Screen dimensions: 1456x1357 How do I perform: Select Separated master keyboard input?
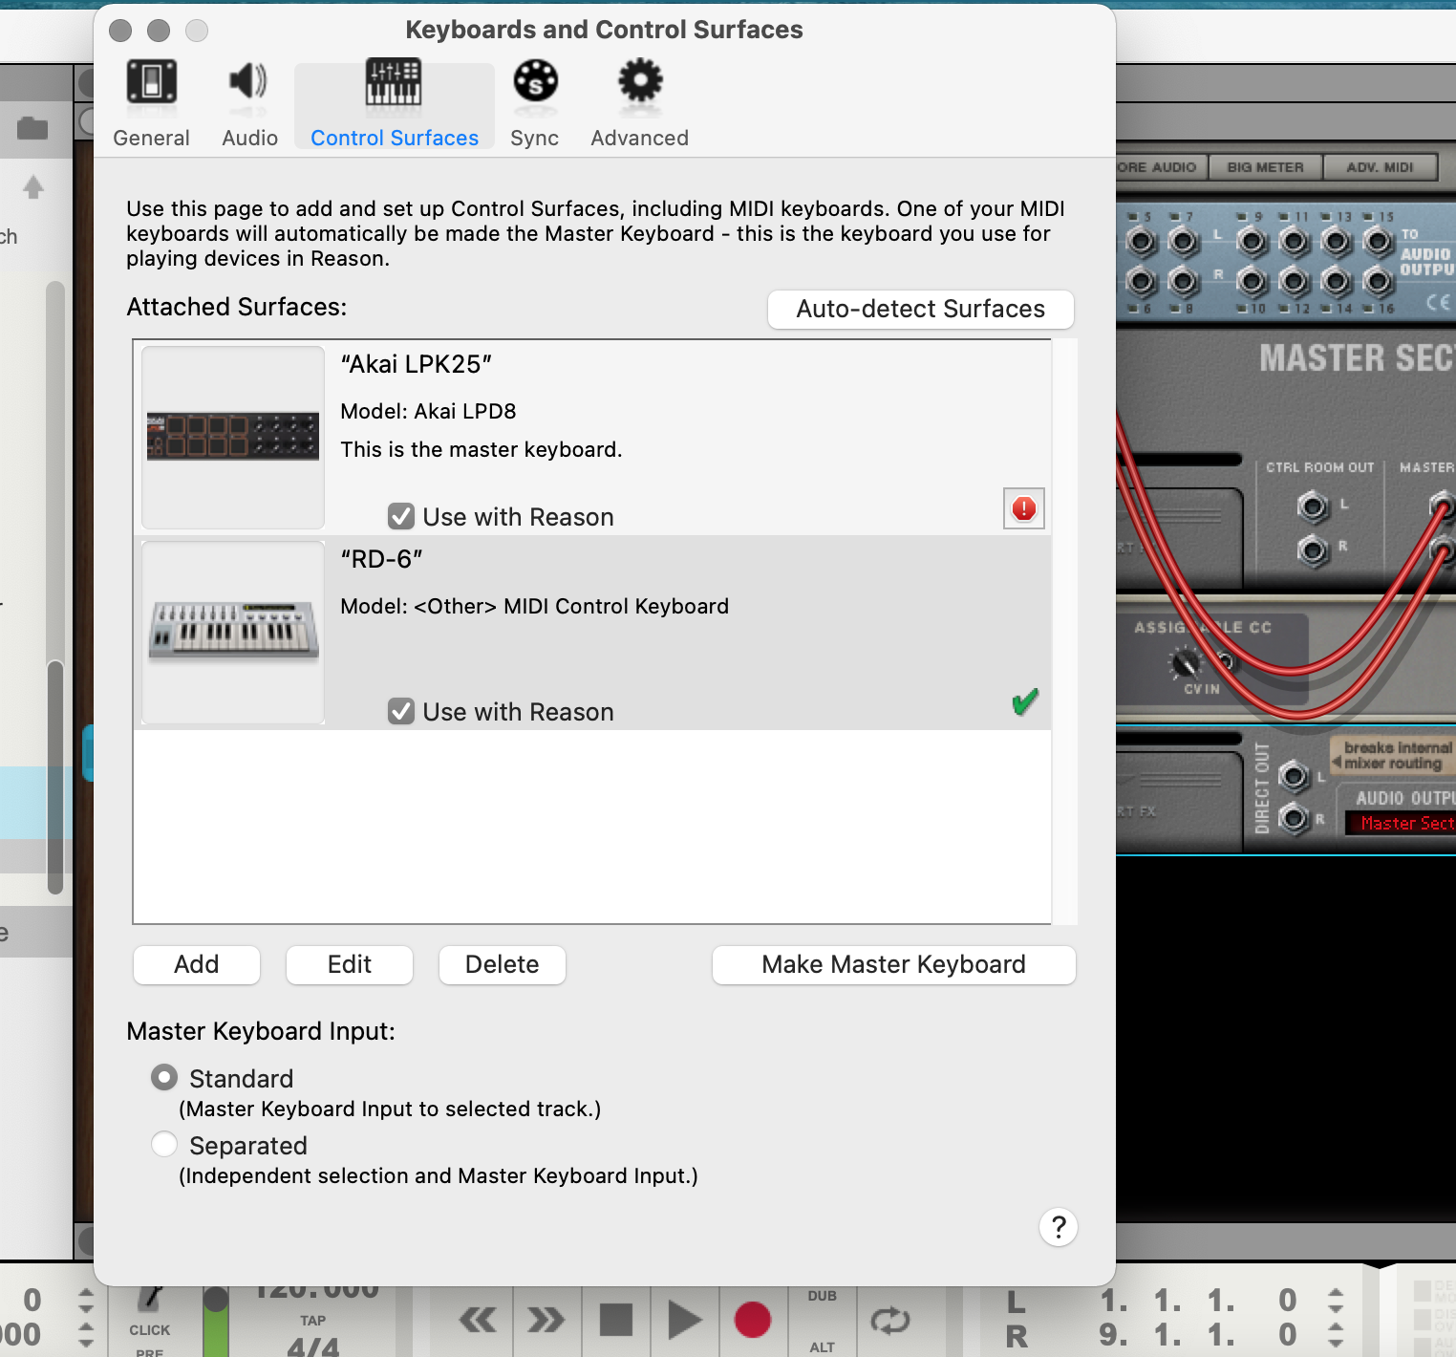coord(164,1145)
